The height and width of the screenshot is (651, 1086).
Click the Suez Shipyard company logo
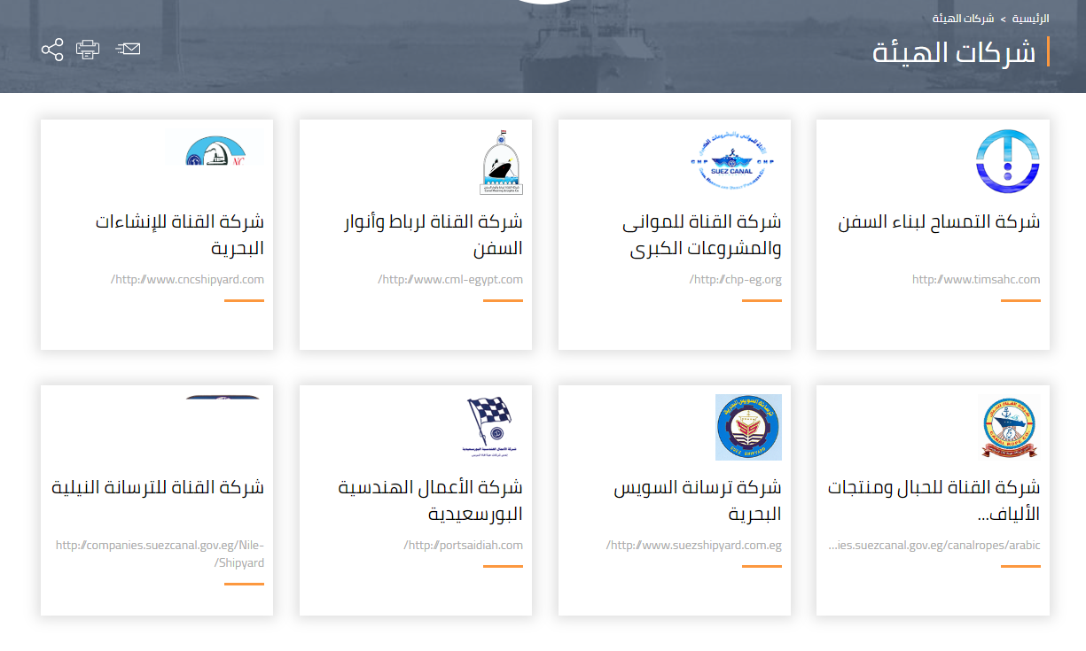[x=748, y=427]
